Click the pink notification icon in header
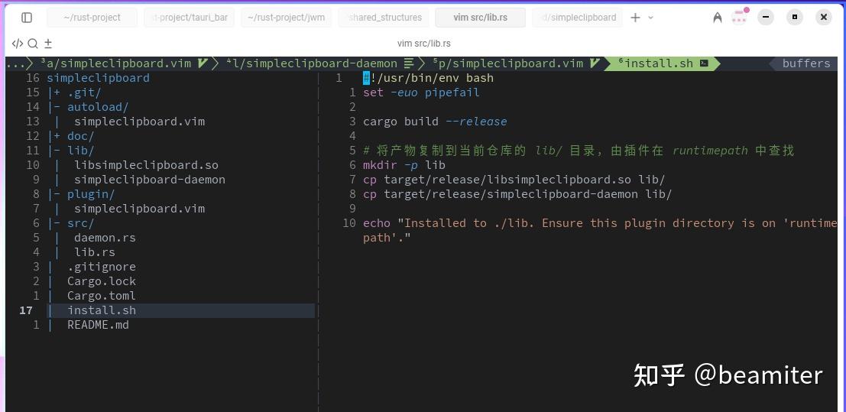846x412 pixels. (x=739, y=17)
